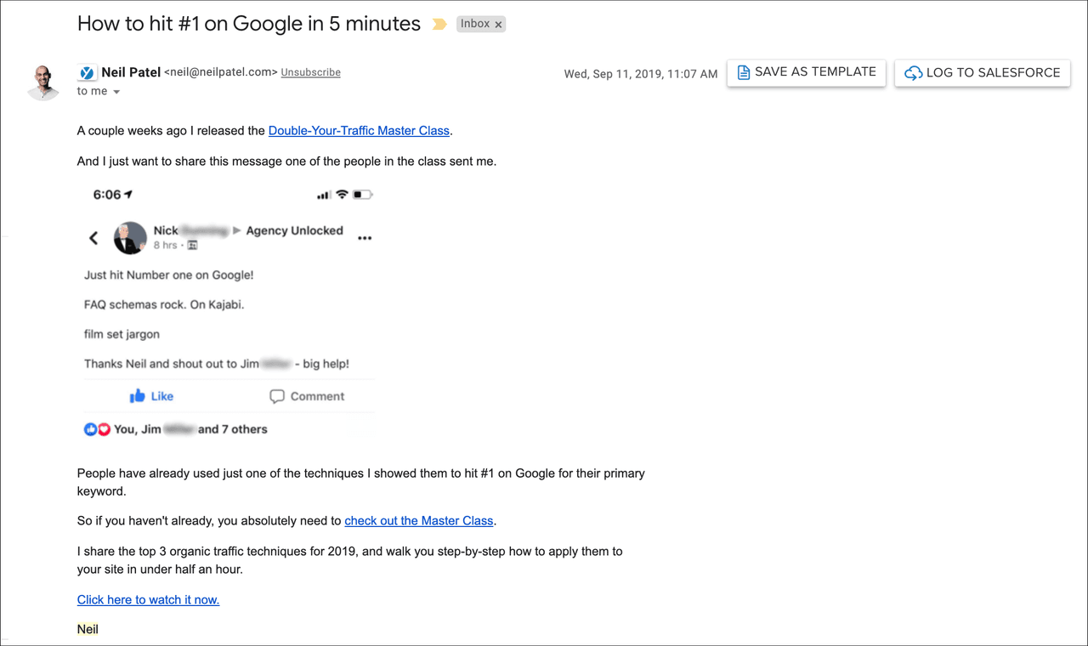Click the yellow importance marker beside subject

pyautogui.click(x=439, y=25)
